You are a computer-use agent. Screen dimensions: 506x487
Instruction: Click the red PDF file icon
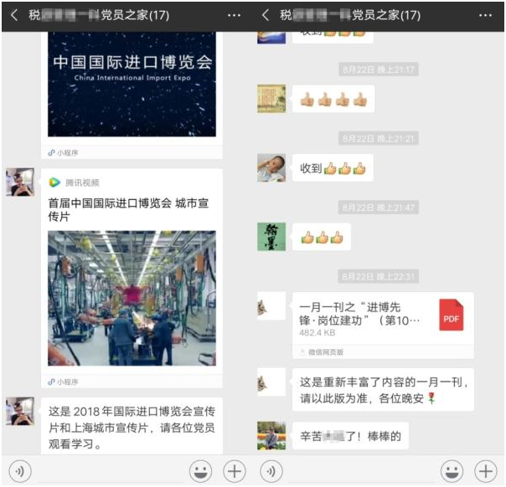point(452,315)
